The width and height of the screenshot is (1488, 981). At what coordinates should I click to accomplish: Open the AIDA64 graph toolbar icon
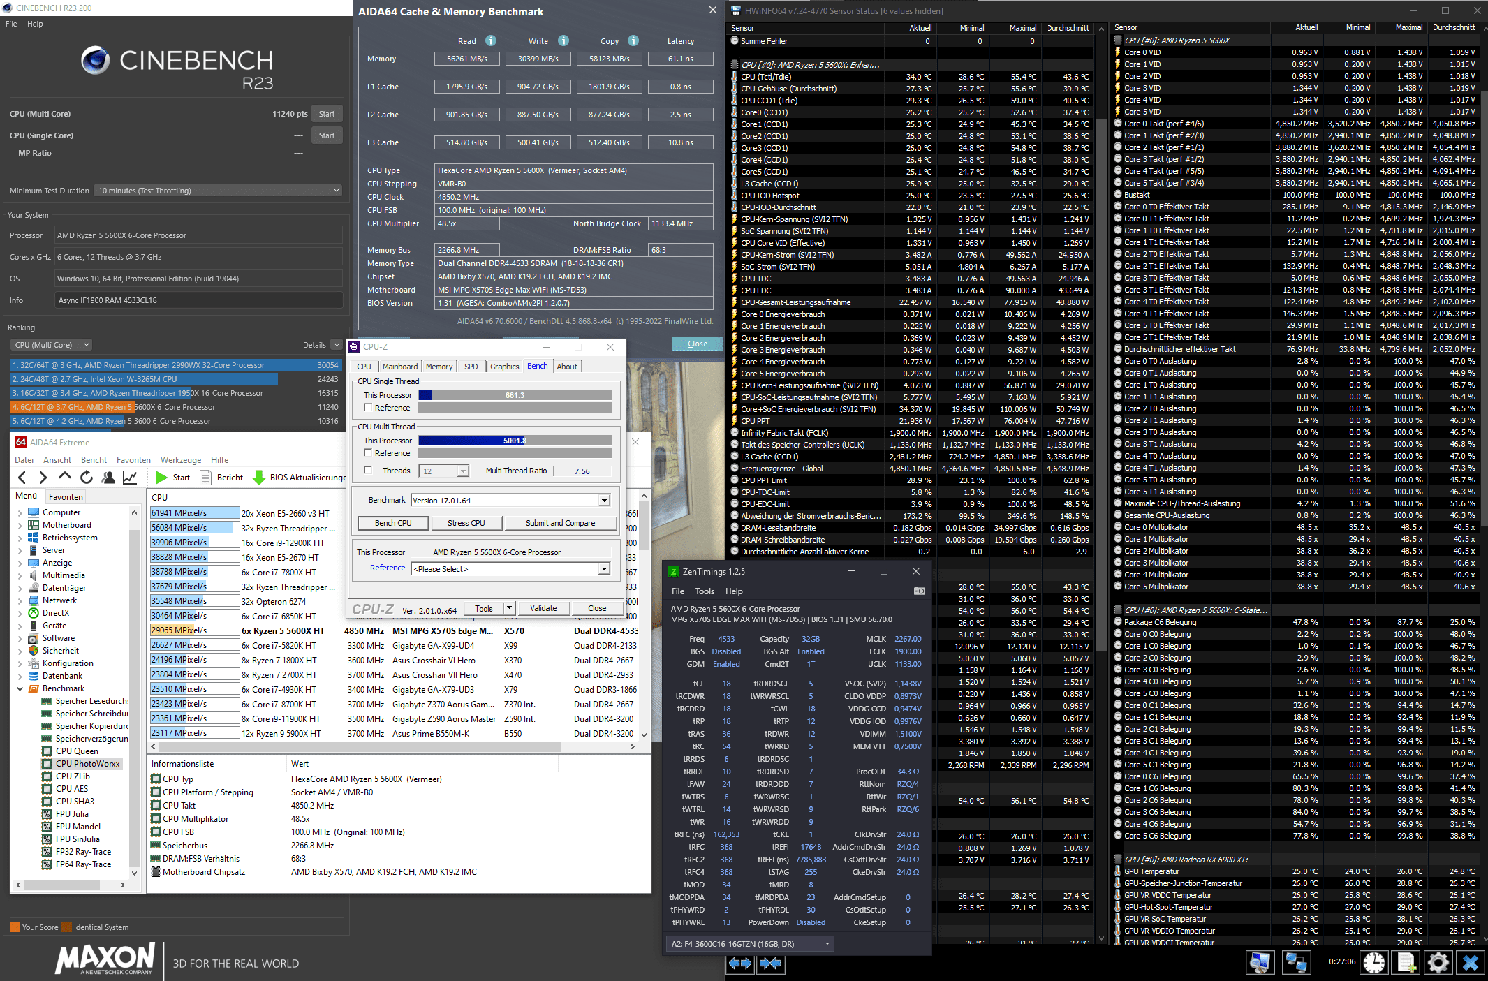tap(130, 478)
